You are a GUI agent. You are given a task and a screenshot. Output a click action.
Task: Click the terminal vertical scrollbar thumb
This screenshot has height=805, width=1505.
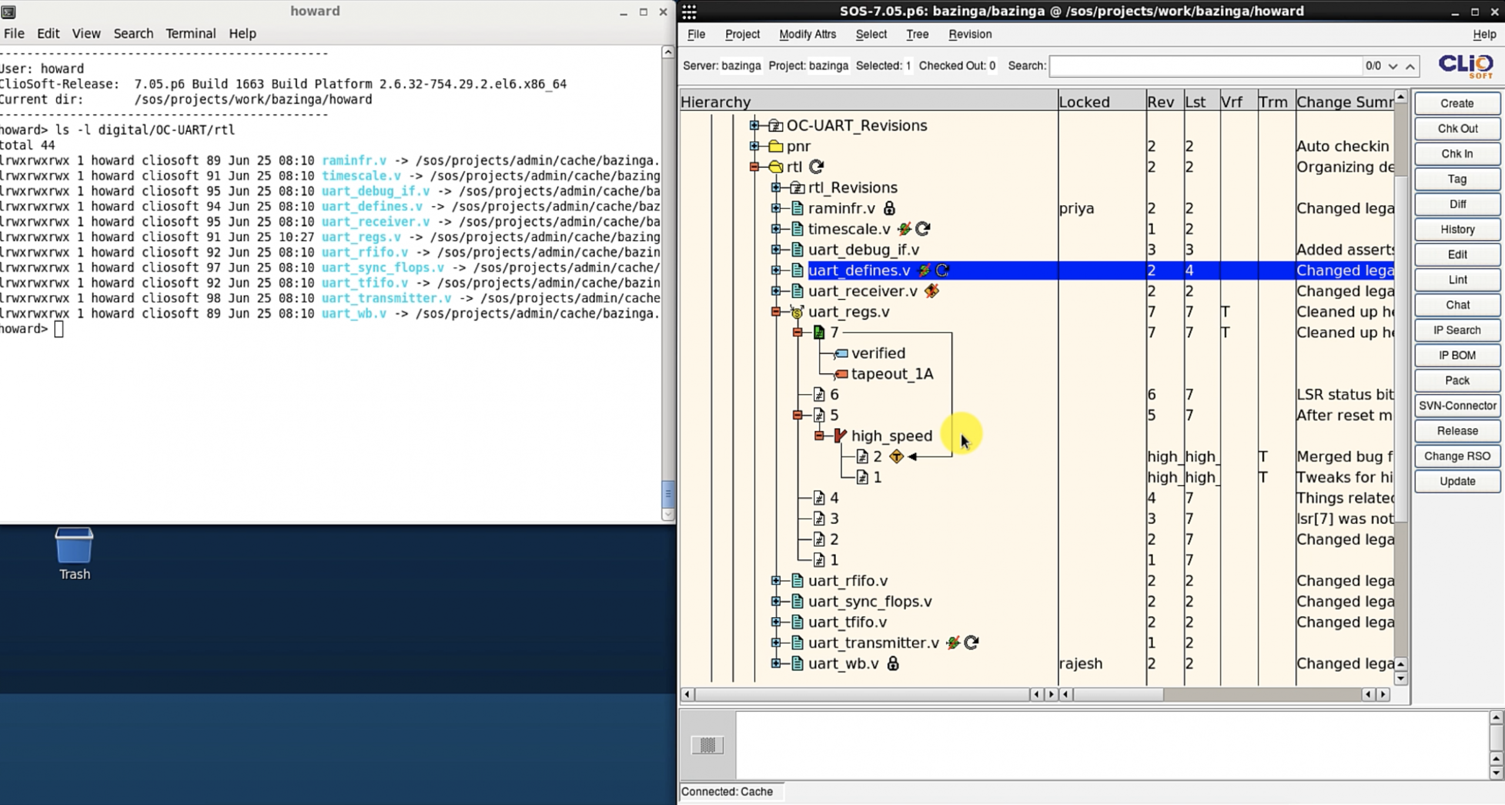click(x=668, y=494)
